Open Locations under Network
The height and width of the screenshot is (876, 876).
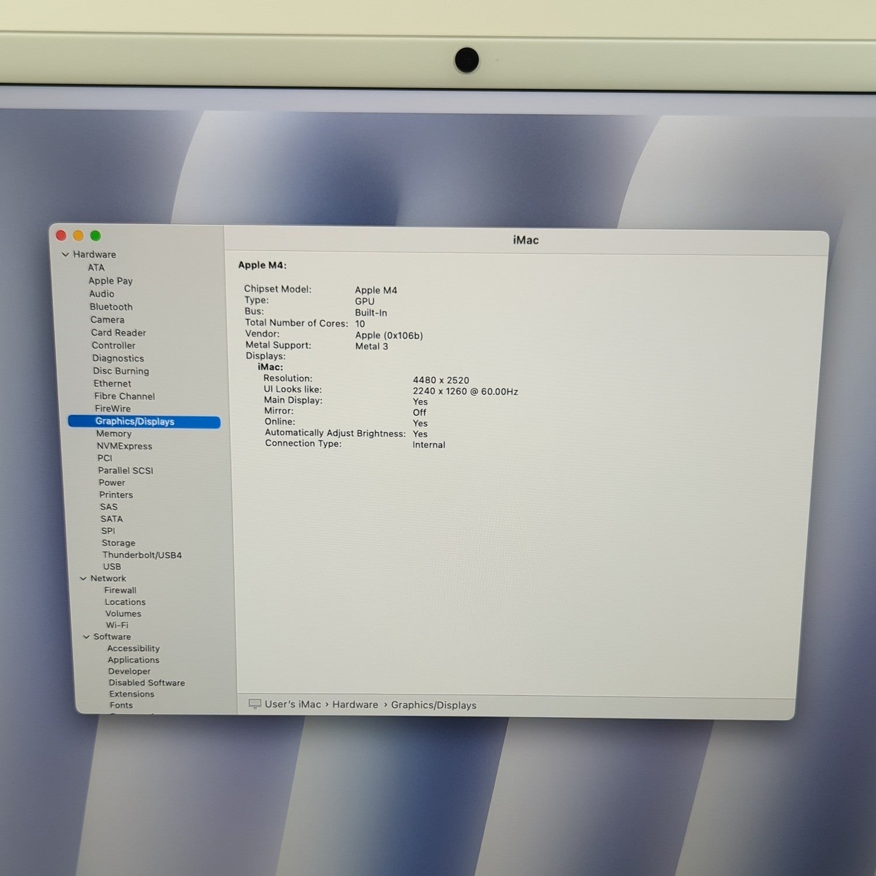click(126, 602)
